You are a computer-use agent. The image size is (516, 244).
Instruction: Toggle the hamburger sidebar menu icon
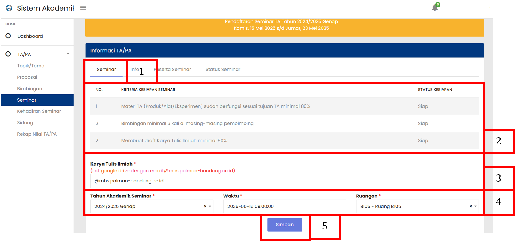(x=83, y=8)
